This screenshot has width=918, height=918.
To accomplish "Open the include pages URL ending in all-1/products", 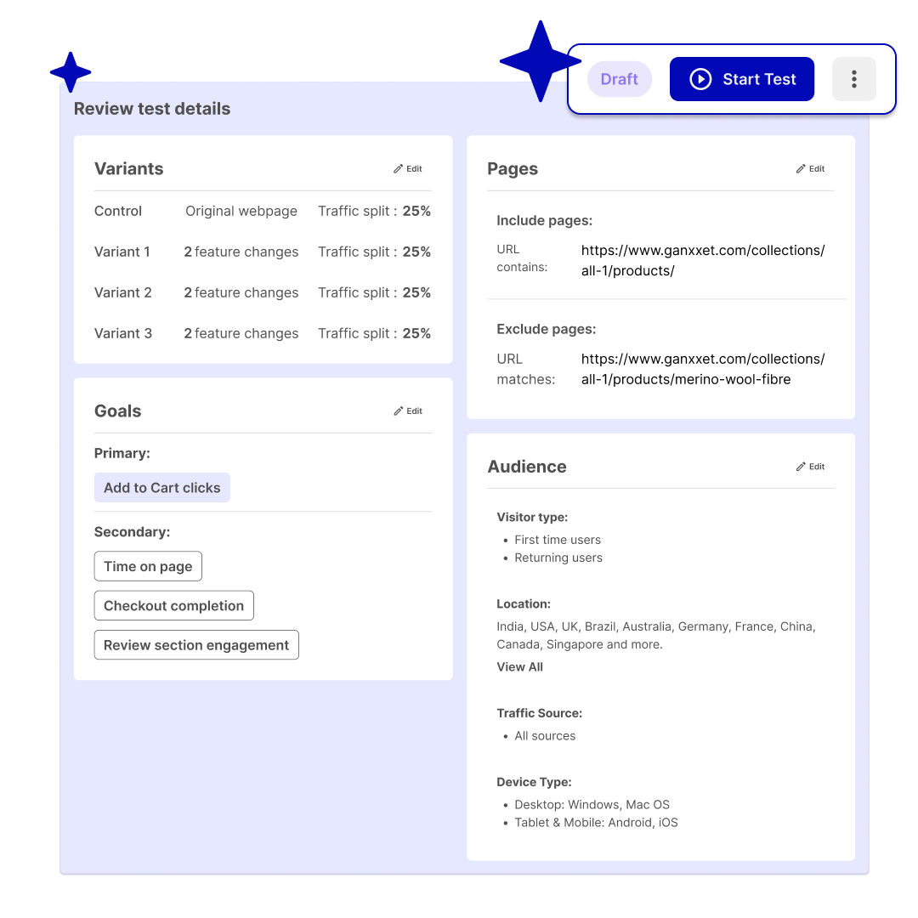I will (x=702, y=260).
